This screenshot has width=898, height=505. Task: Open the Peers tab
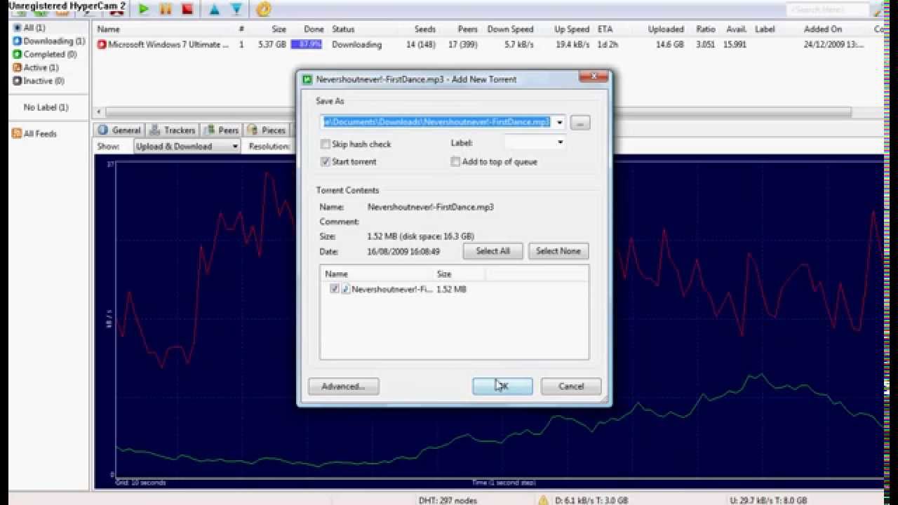pyautogui.click(x=222, y=130)
